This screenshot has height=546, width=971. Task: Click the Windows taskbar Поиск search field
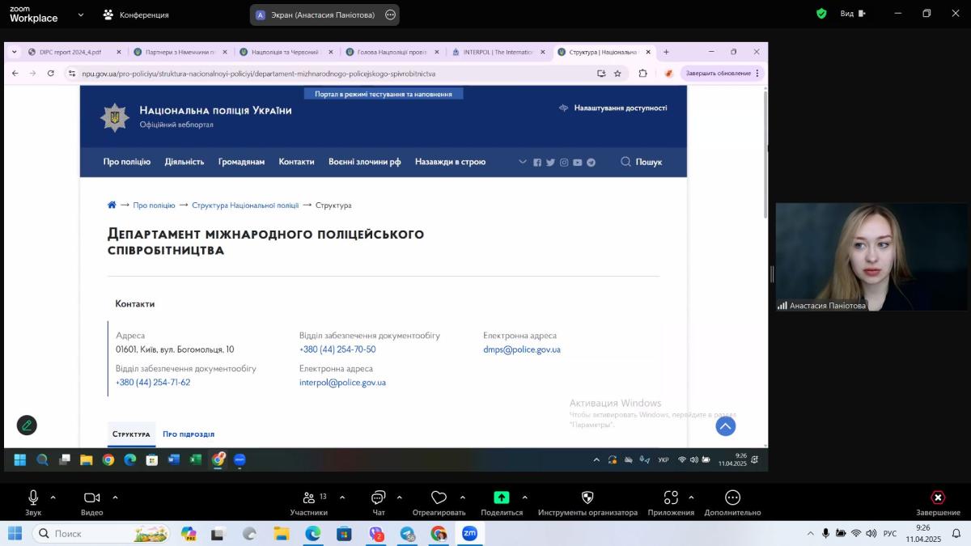(101, 533)
